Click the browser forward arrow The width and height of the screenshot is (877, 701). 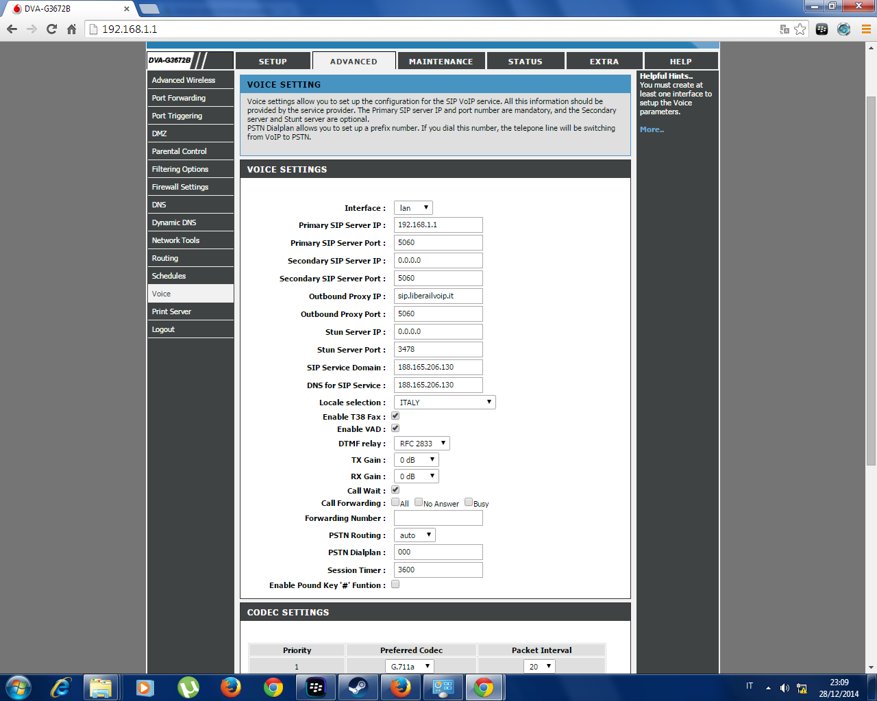(x=32, y=29)
